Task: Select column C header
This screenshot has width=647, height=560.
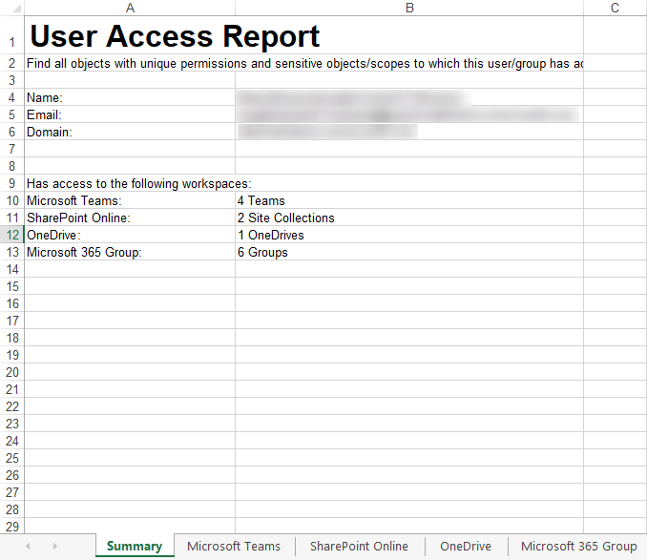Action: (615, 8)
